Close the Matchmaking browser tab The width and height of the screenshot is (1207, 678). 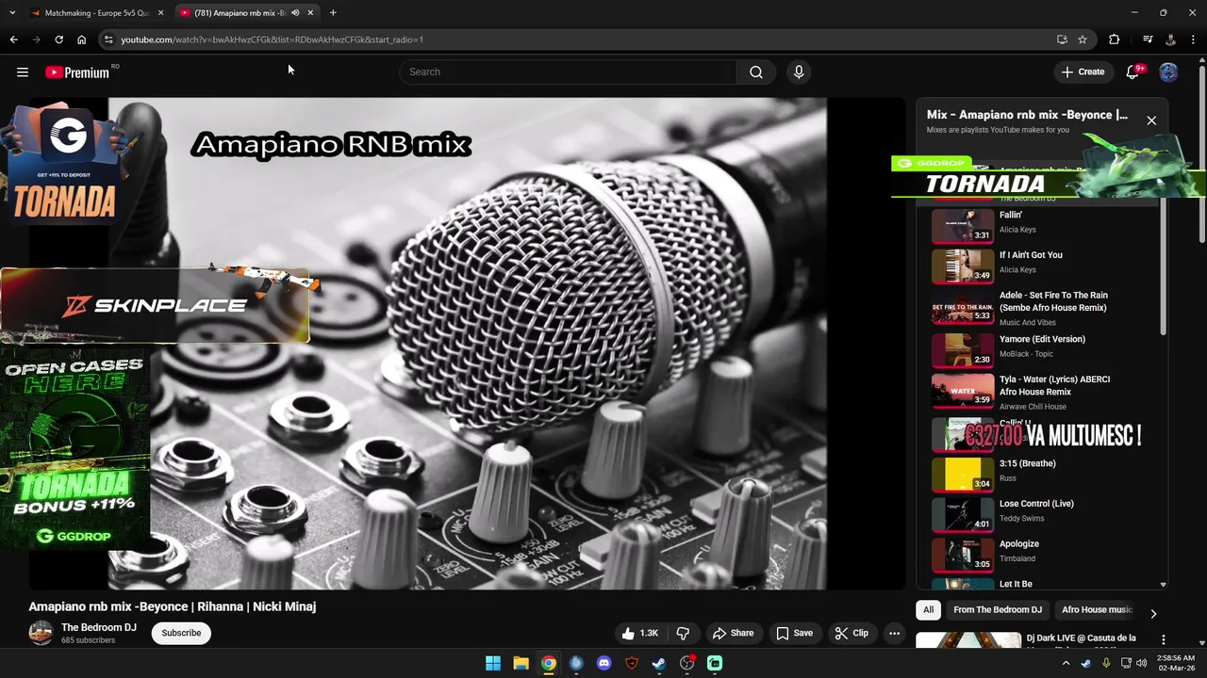pos(160,13)
